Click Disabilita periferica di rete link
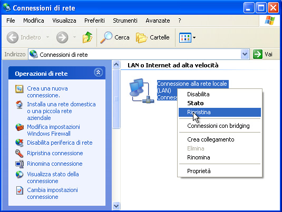Image resolution: width=282 pixels, height=212 pixels. click(x=60, y=143)
